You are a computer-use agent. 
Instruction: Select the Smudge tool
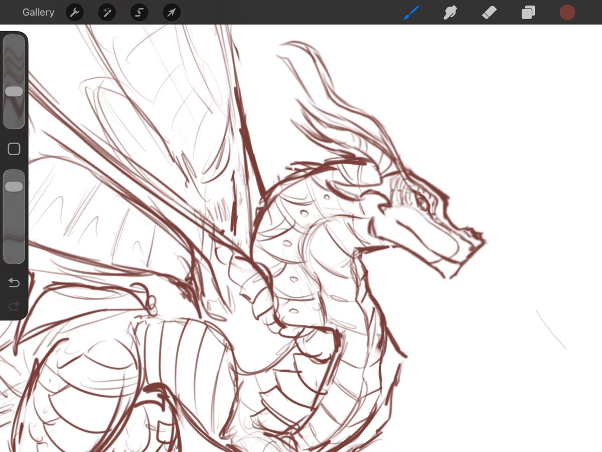point(450,13)
